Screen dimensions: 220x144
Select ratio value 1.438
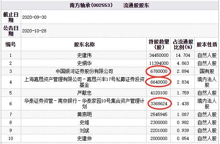point(183,104)
